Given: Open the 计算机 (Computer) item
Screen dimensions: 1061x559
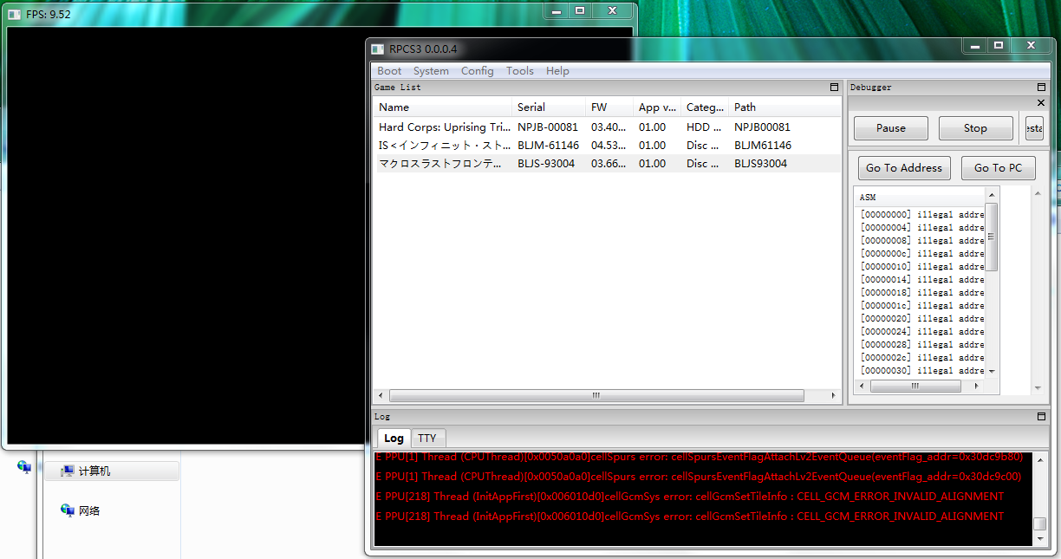Looking at the screenshot, I should click(94, 471).
